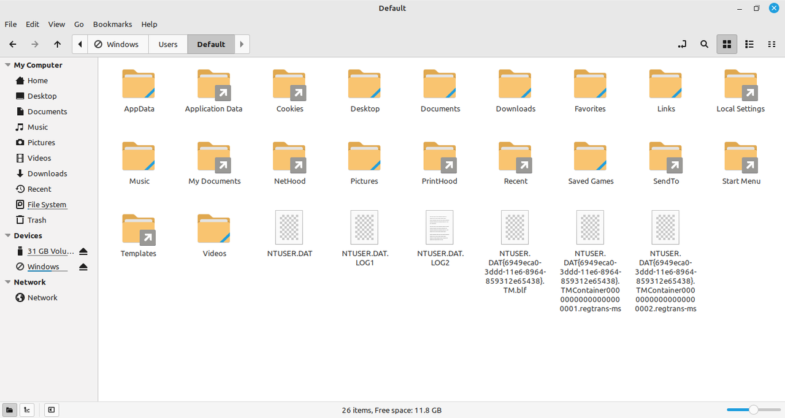Adjust the zoom slider in the status bar

coord(754,409)
